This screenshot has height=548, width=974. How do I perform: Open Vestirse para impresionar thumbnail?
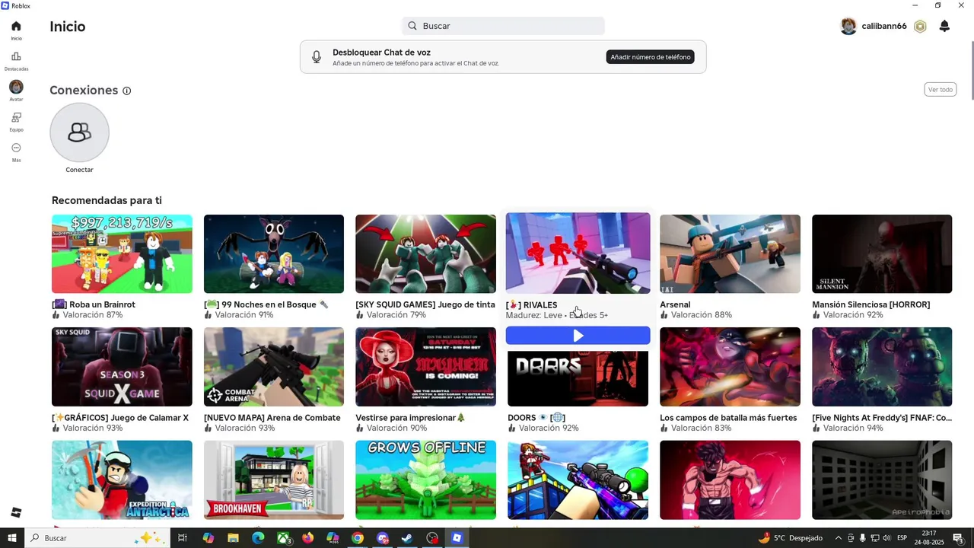click(x=425, y=367)
